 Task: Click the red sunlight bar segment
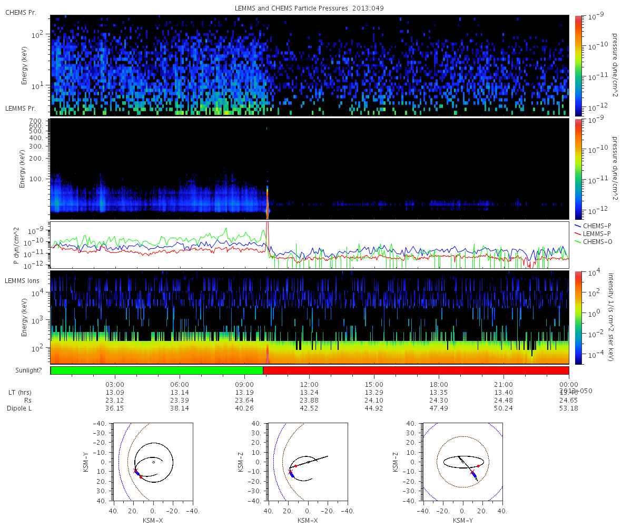416,370
